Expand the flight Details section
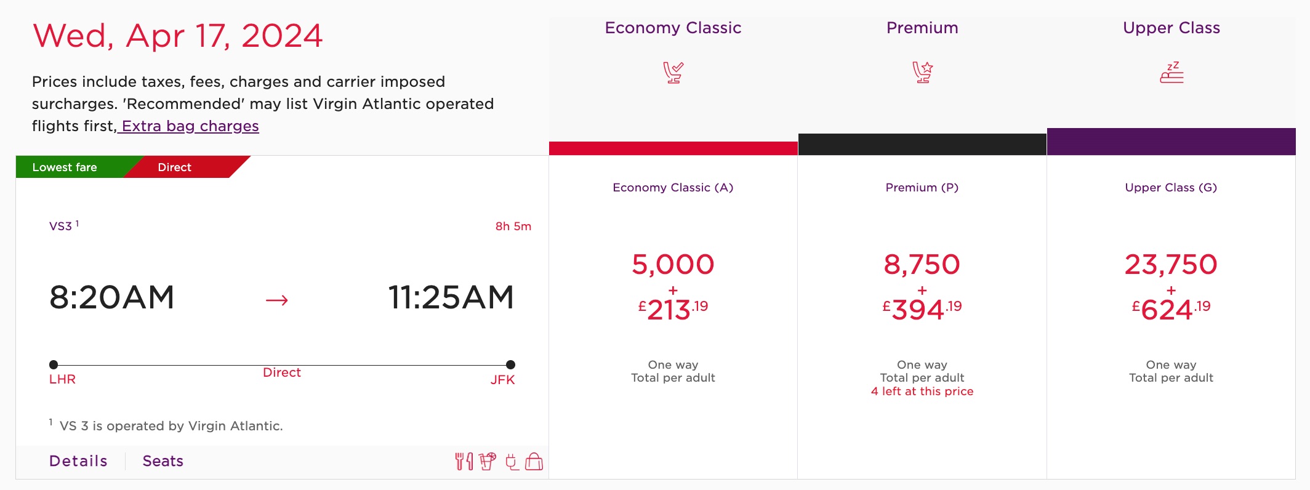The width and height of the screenshot is (1310, 490). pos(78,460)
